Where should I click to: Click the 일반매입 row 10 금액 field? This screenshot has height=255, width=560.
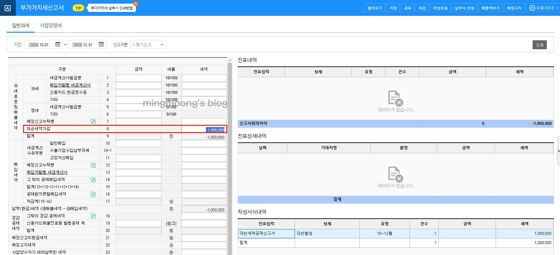[139, 143]
